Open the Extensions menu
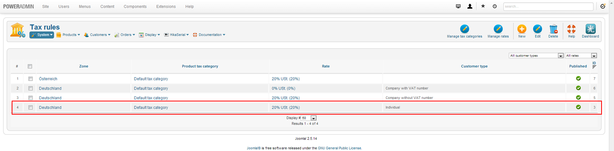 [x=166, y=7]
